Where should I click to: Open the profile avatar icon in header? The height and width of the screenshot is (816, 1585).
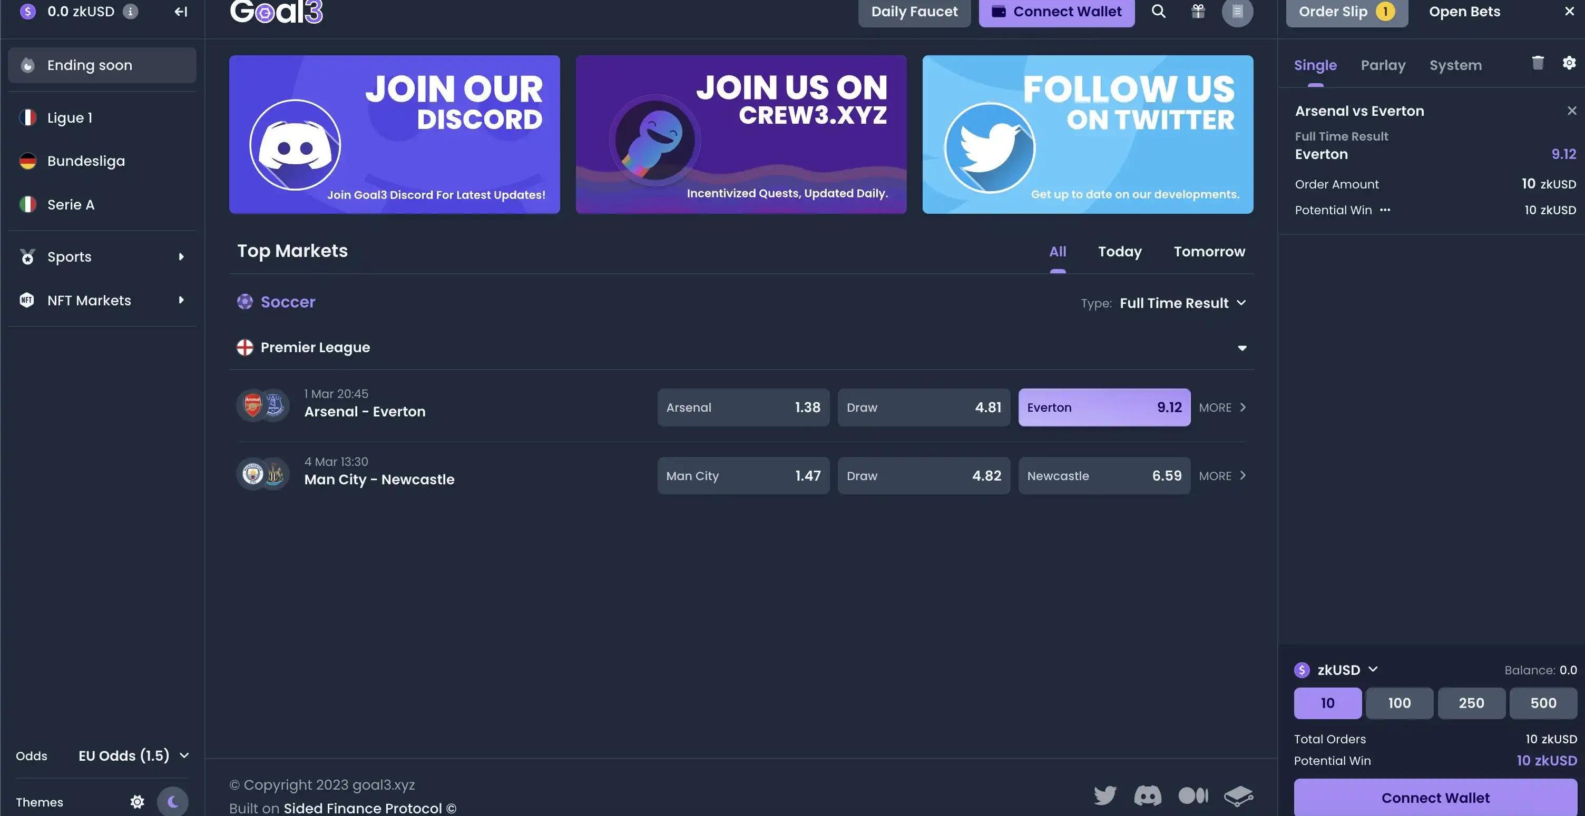(x=1237, y=12)
